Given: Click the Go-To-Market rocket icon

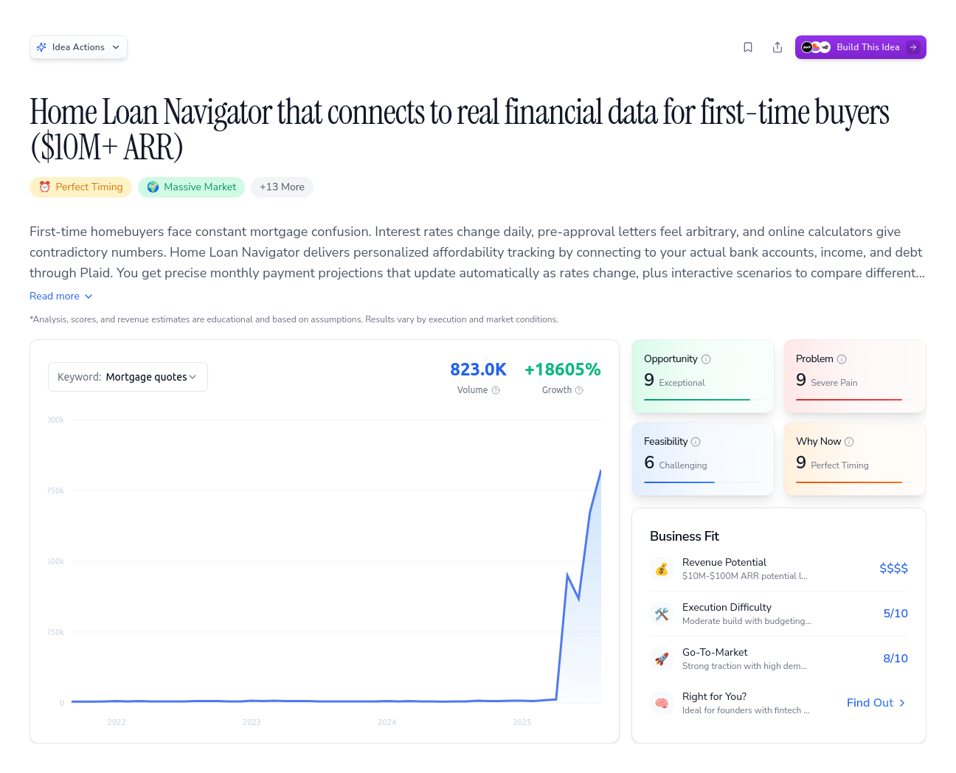Looking at the screenshot, I should (662, 659).
